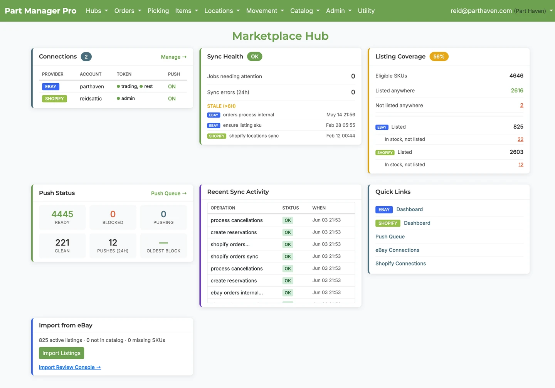Click OK status for ebay orders internal
The image size is (555, 388).
pyautogui.click(x=288, y=293)
